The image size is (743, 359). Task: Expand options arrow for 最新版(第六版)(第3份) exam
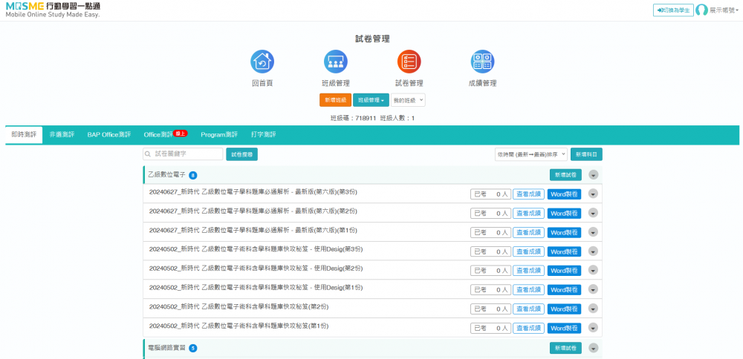593,194
